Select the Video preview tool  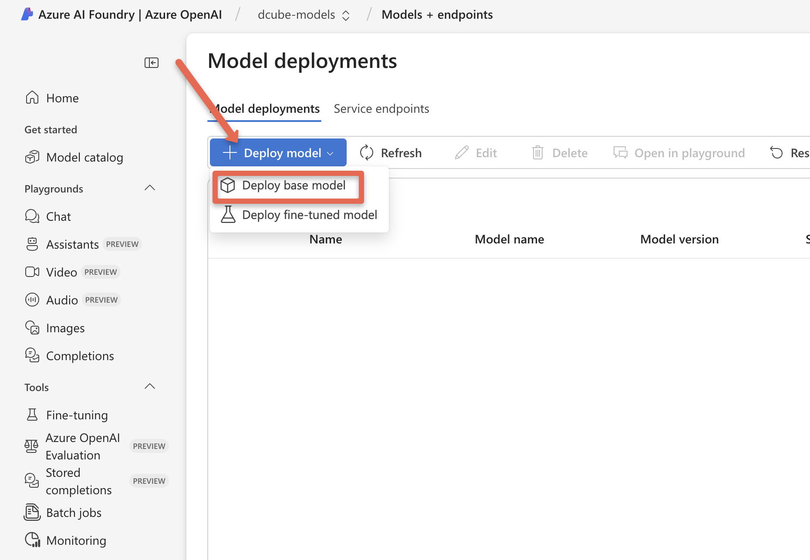pyautogui.click(x=61, y=272)
